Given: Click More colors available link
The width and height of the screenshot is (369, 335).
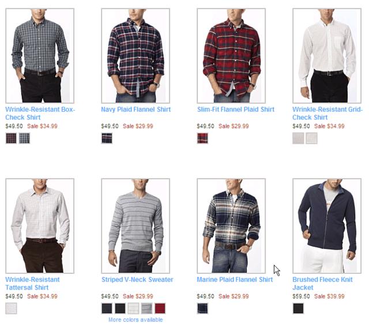Looking at the screenshot, I should [x=135, y=319].
